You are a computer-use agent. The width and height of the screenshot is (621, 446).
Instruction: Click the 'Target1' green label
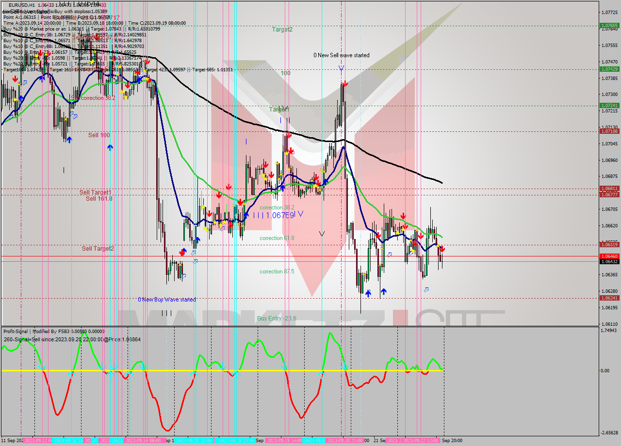[279, 110]
